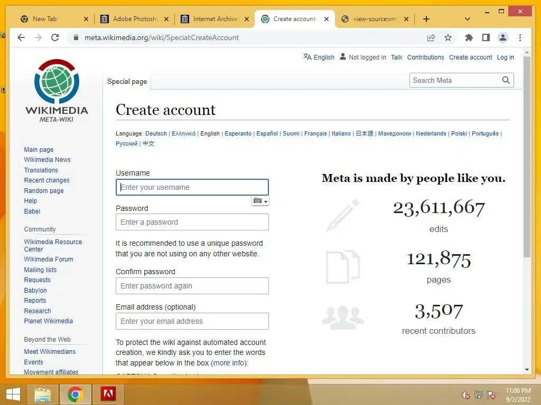The image size is (541, 405).
Task: Click the Action Center flag icon
Action: 491,395
